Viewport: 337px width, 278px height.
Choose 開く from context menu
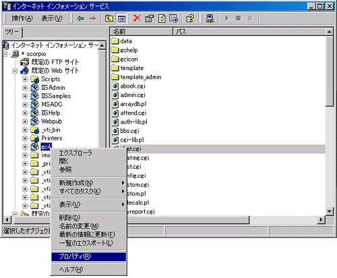pos(63,161)
